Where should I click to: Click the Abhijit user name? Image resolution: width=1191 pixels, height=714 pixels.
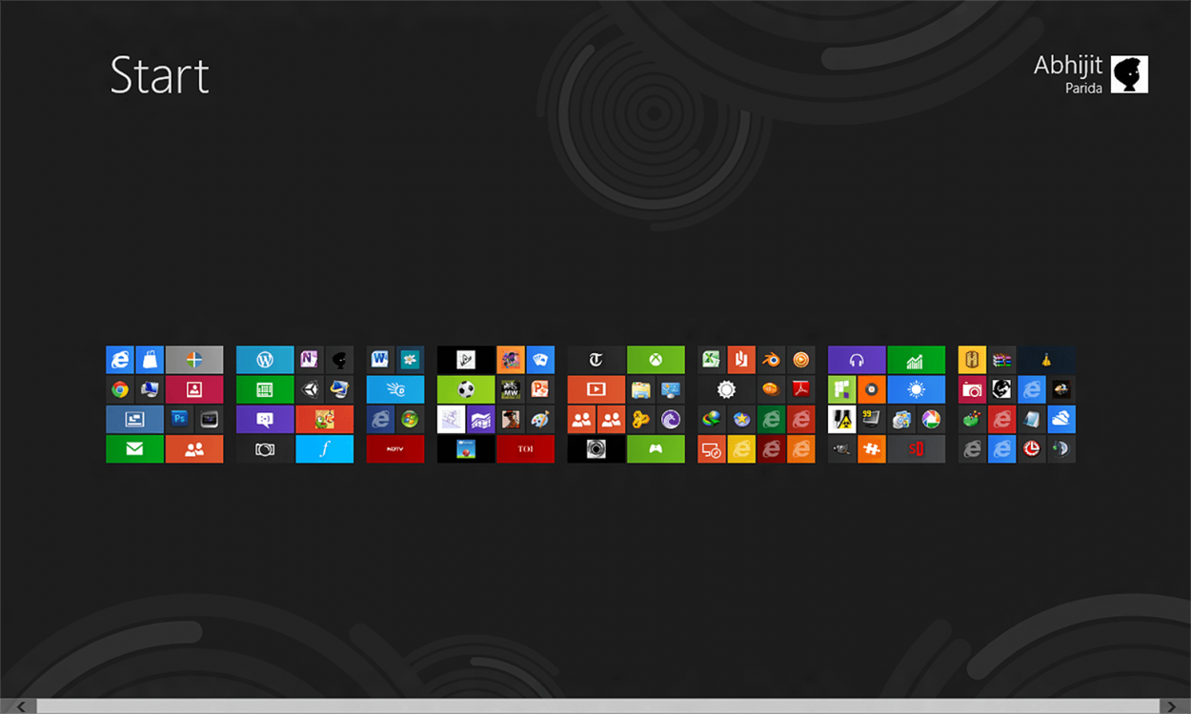point(1068,66)
